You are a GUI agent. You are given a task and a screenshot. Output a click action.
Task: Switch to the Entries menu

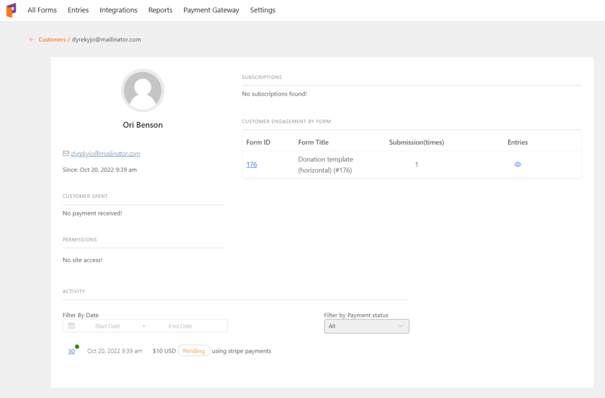[x=78, y=10]
